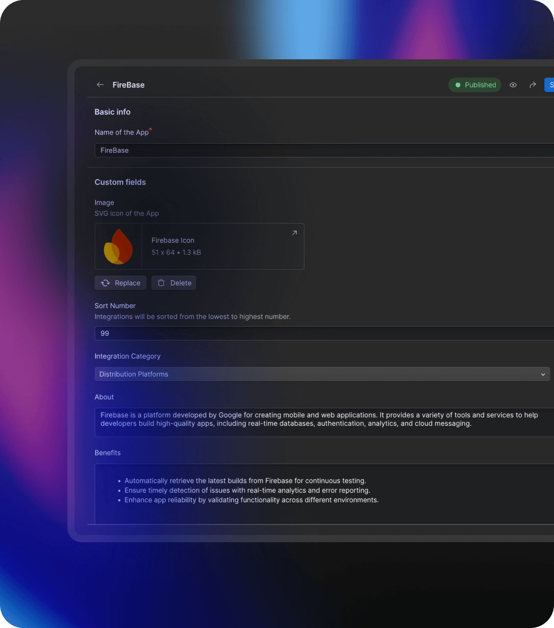Open the Integration Category dropdown
The height and width of the screenshot is (628, 554).
pyautogui.click(x=322, y=374)
